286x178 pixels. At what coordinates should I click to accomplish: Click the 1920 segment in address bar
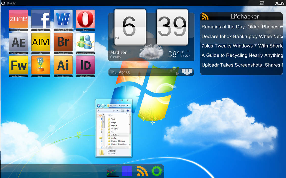pos(123,106)
